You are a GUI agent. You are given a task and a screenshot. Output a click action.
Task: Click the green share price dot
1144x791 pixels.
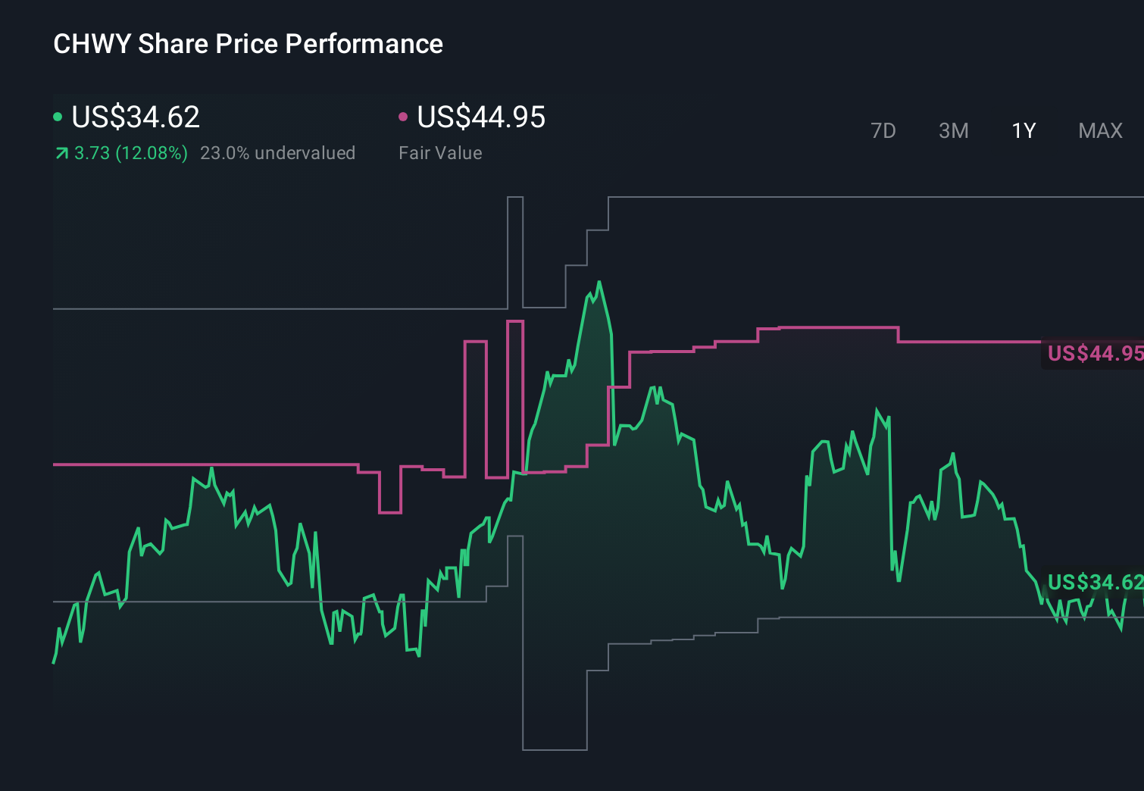tap(58, 117)
